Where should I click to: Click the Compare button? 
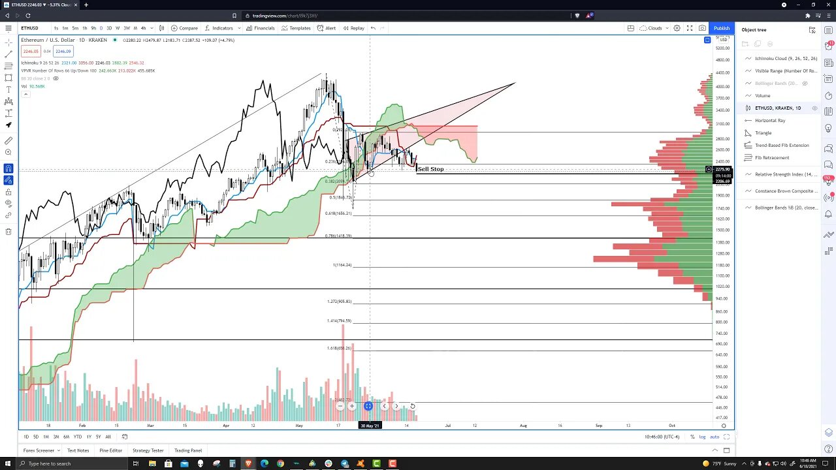click(184, 28)
